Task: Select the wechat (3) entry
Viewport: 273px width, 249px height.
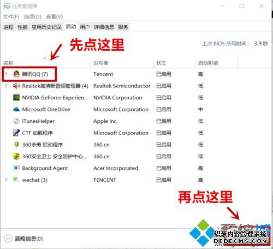Action: coord(34,180)
